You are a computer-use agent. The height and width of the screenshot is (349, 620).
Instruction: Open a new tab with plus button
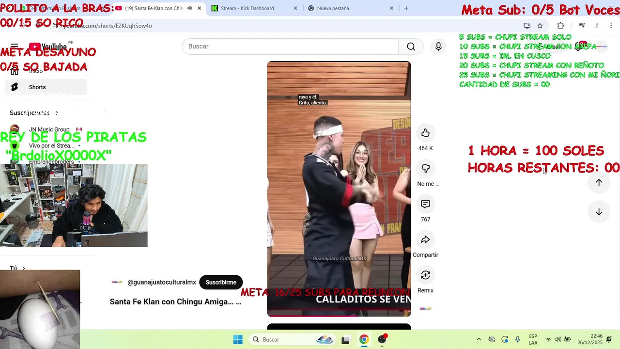(406, 8)
